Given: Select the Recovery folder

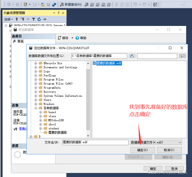Looking at the screenshot, I should pyautogui.click(x=50, y=92).
